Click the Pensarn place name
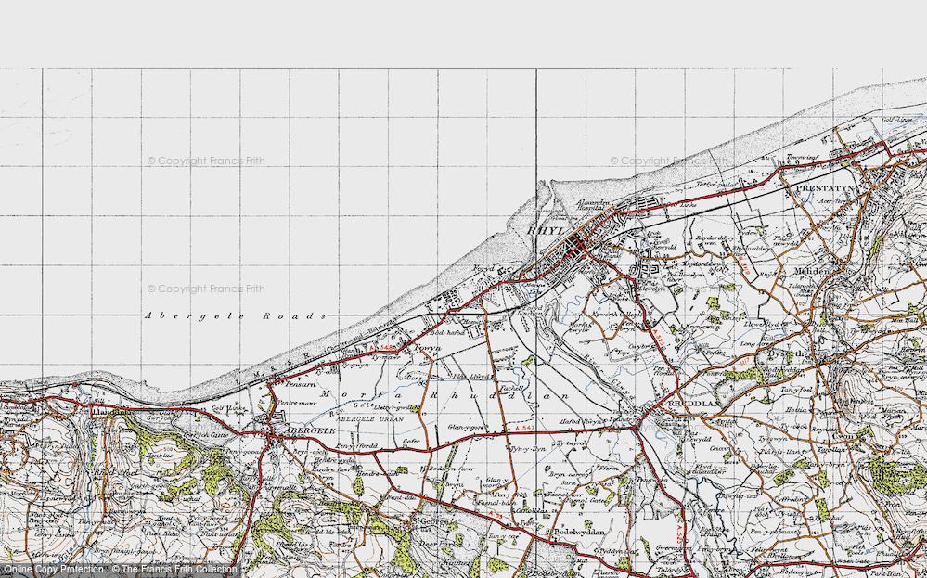The image size is (927, 578). tap(301, 383)
